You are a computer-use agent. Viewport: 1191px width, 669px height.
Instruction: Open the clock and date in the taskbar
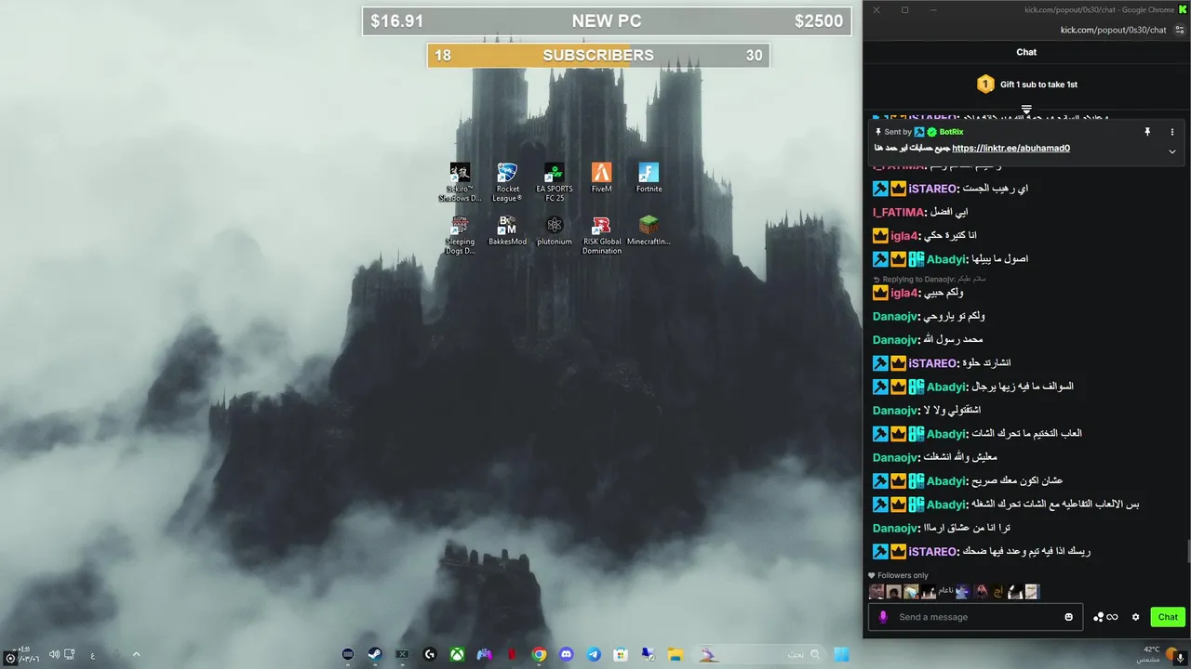[x=25, y=654]
